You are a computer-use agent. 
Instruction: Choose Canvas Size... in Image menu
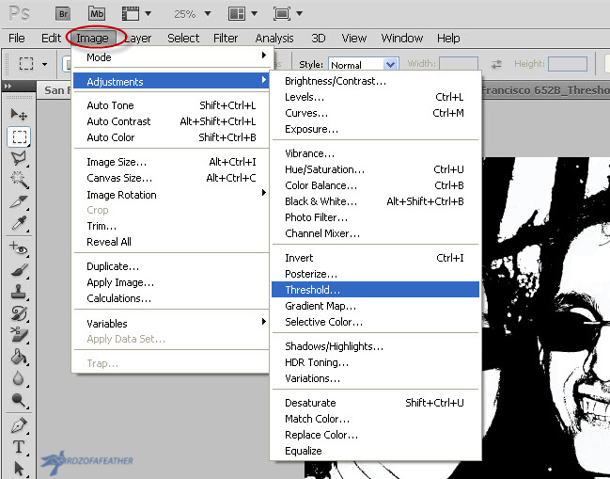[x=171, y=178]
